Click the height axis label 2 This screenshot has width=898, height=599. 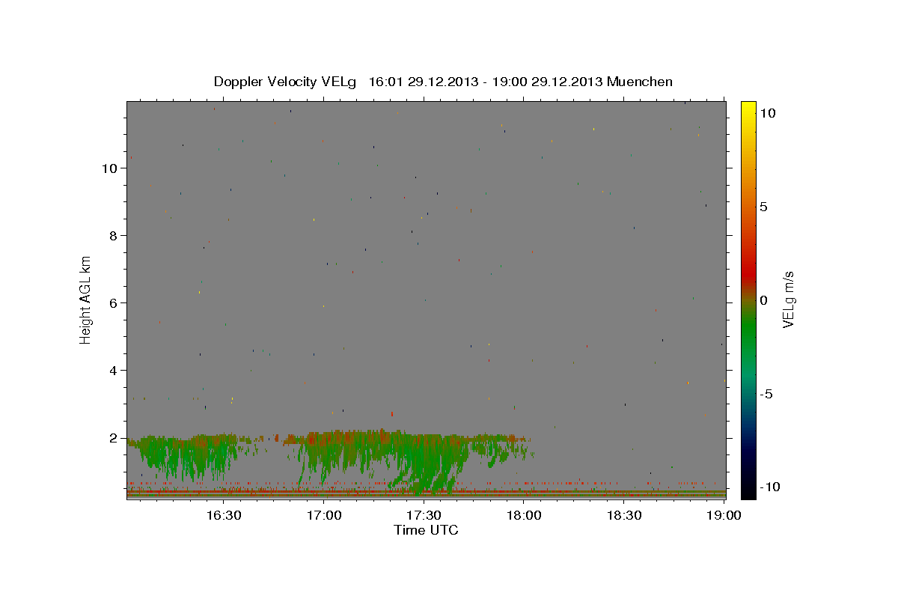113,438
